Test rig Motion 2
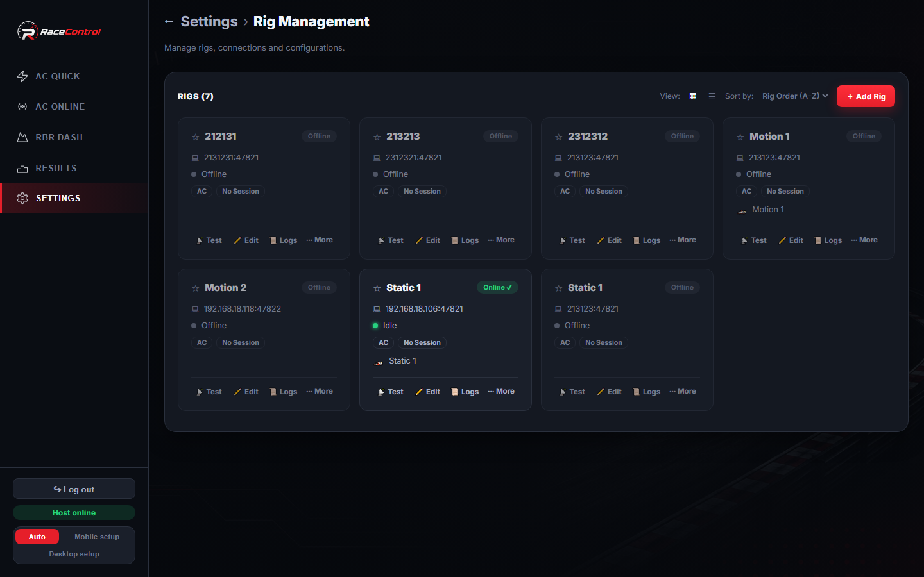 [209, 392]
